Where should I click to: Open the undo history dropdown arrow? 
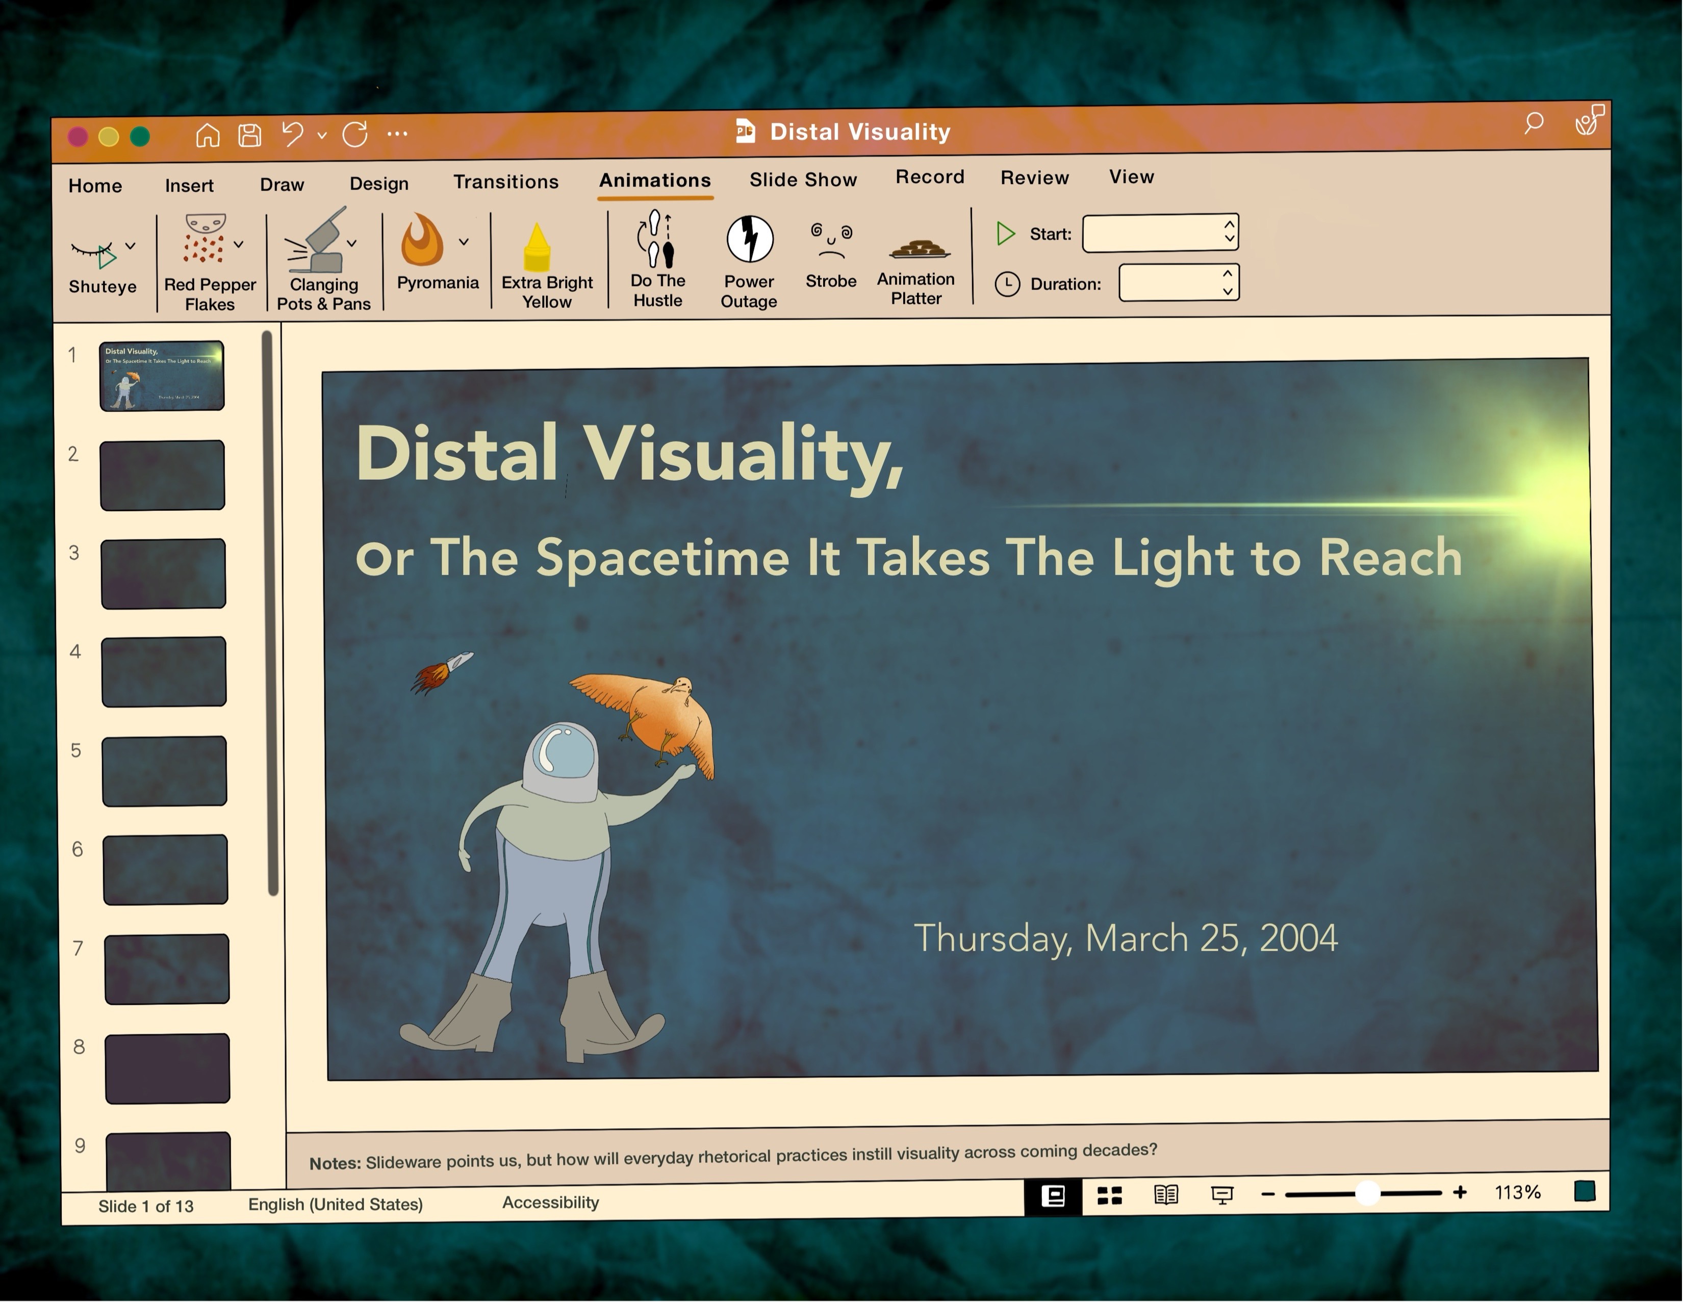[x=322, y=136]
